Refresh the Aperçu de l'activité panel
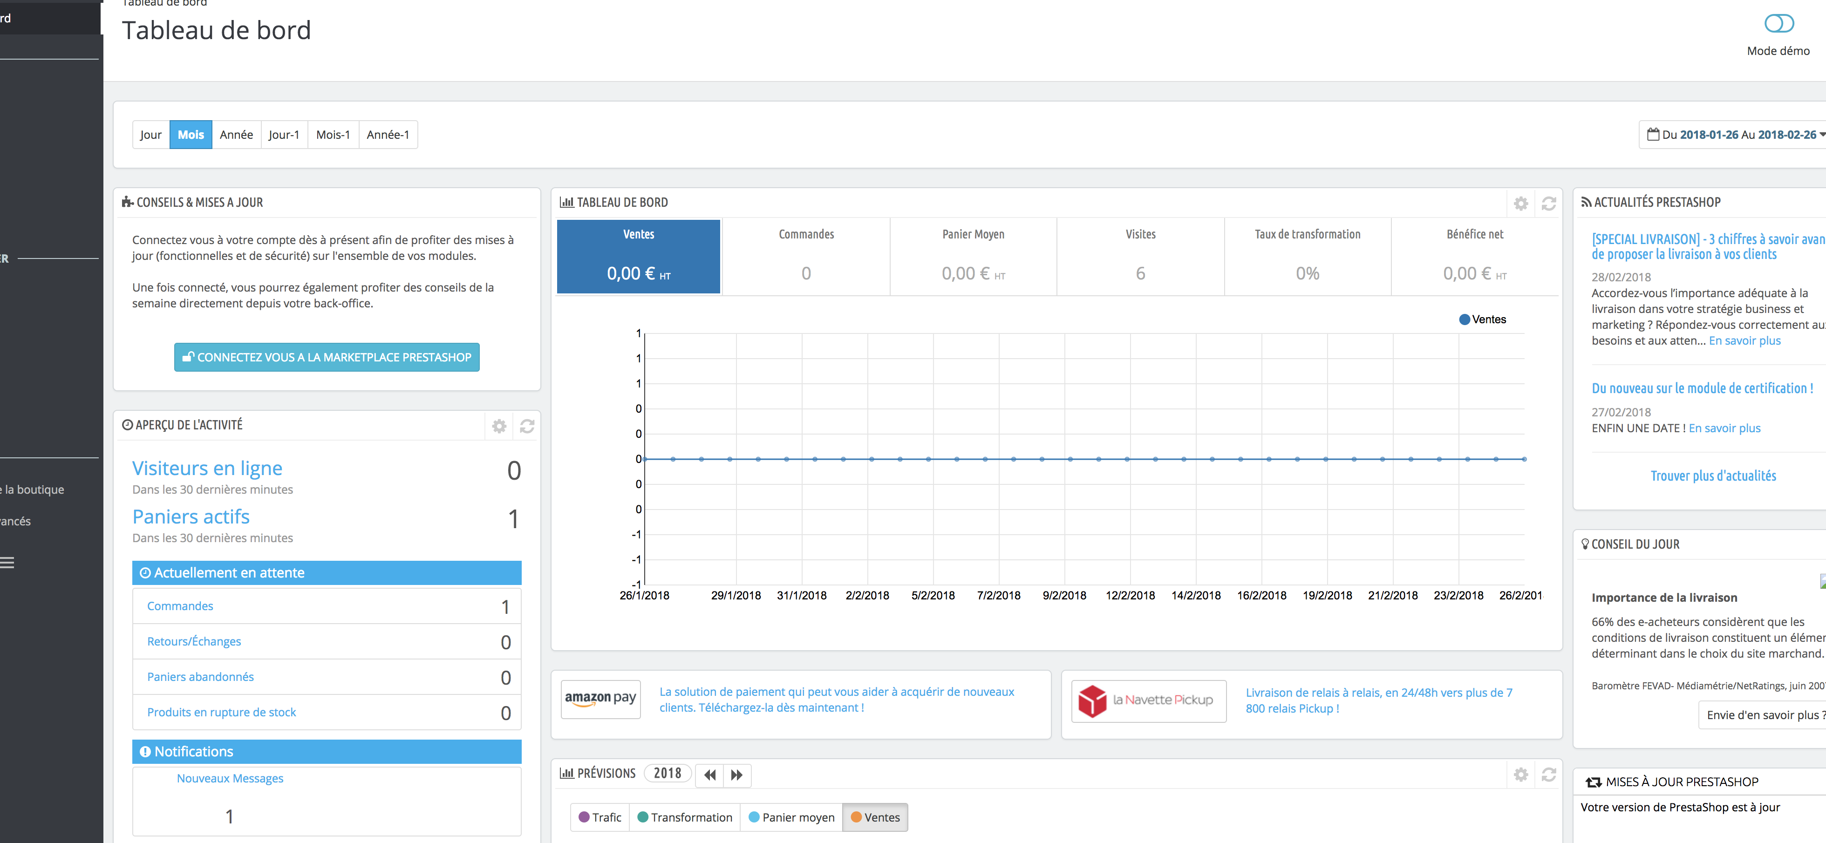This screenshot has height=843, width=1826. [x=527, y=426]
